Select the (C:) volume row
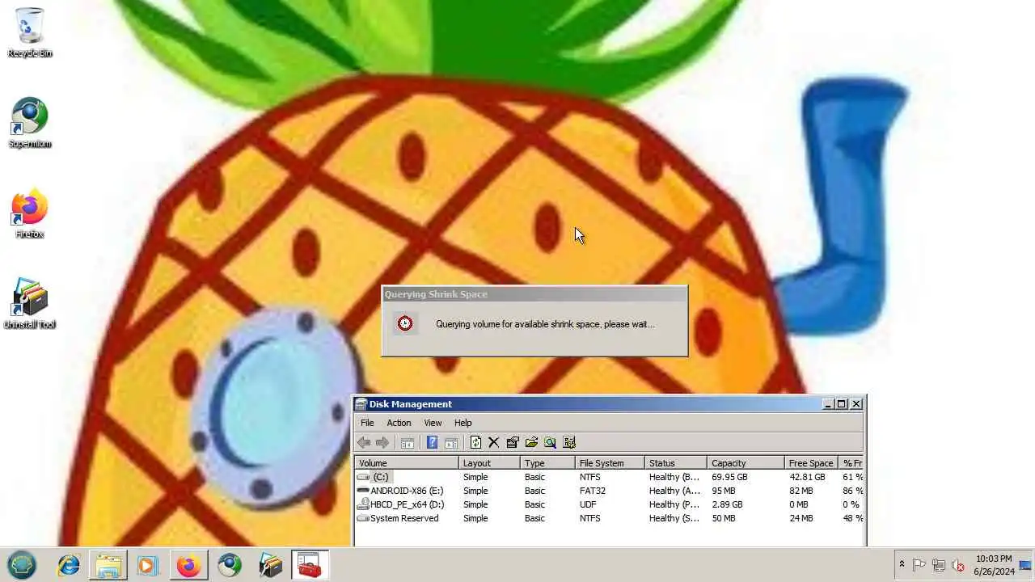1035x582 pixels. 610,477
